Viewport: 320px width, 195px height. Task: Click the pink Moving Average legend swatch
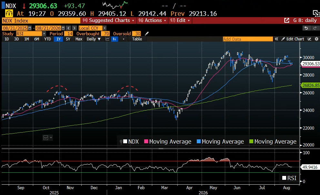click(146, 141)
